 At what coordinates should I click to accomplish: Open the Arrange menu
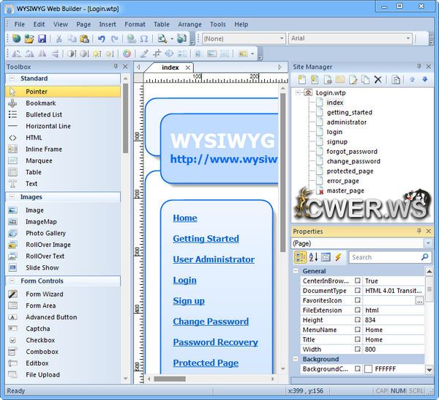click(190, 24)
